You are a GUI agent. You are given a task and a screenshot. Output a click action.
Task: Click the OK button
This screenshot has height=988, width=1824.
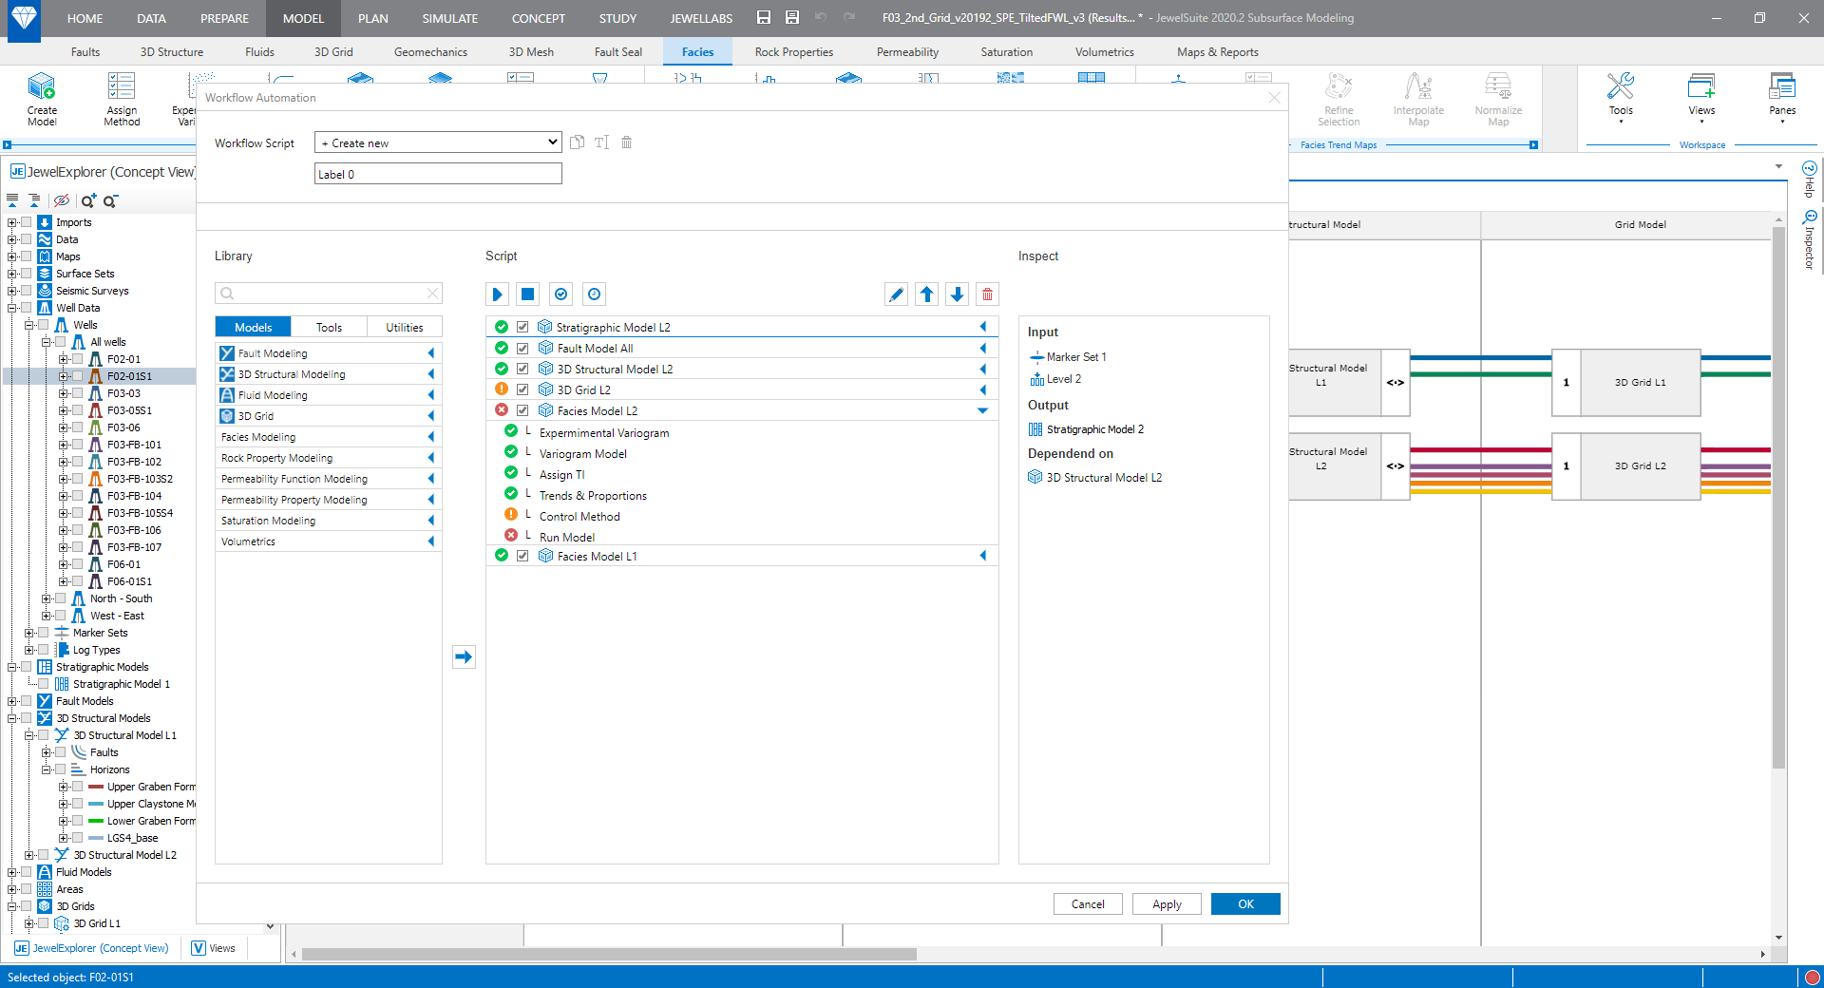click(x=1245, y=904)
